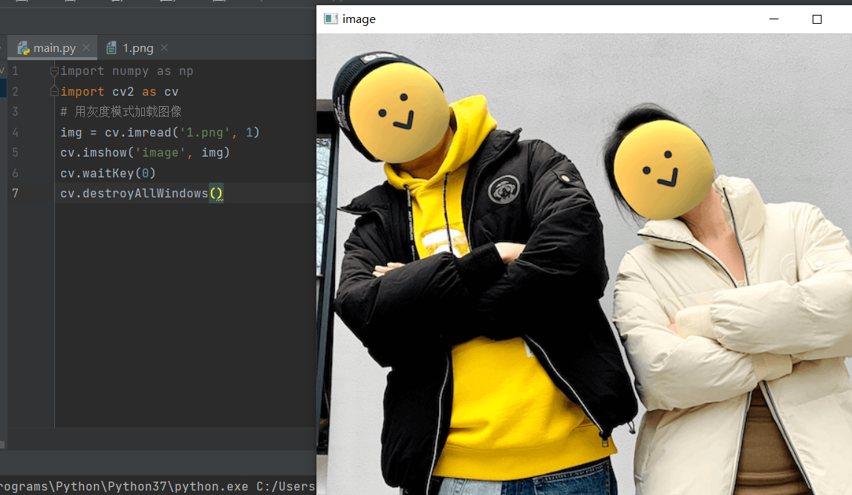Image resolution: width=852 pixels, height=495 pixels.
Task: Click the fold end marker on line 2
Action: 54,91
